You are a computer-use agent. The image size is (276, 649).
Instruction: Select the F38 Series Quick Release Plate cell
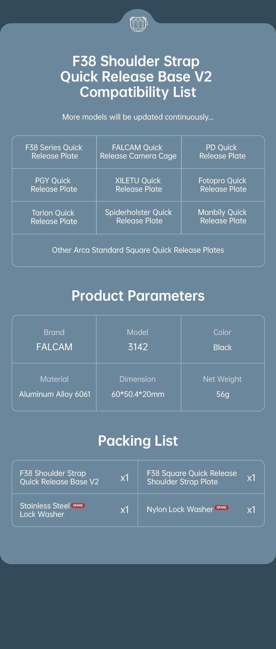coord(54,152)
